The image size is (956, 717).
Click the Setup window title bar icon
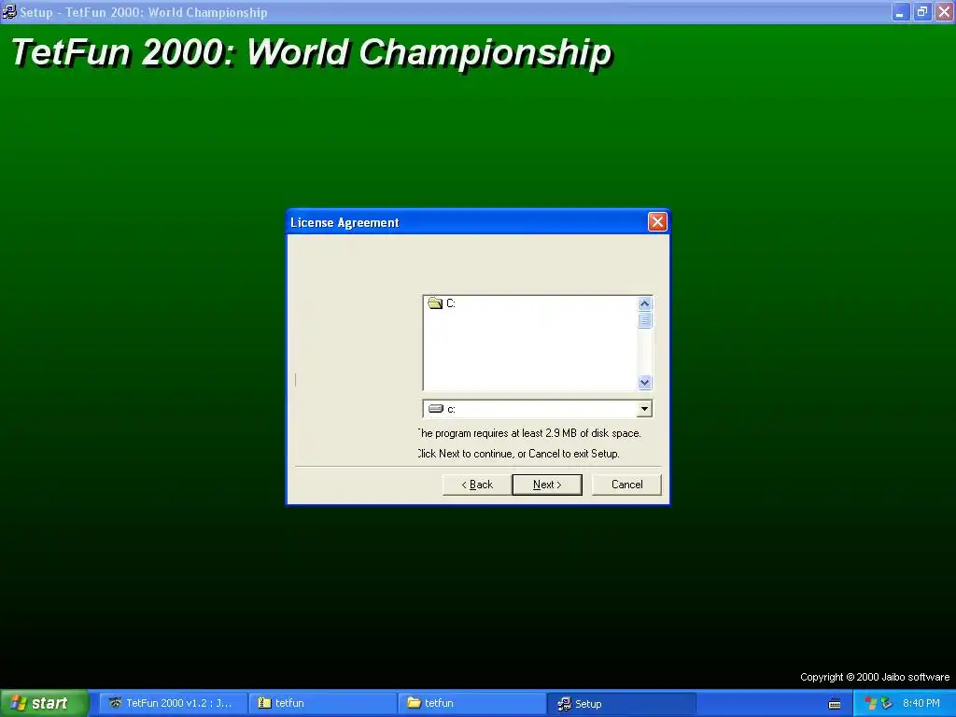click(9, 11)
